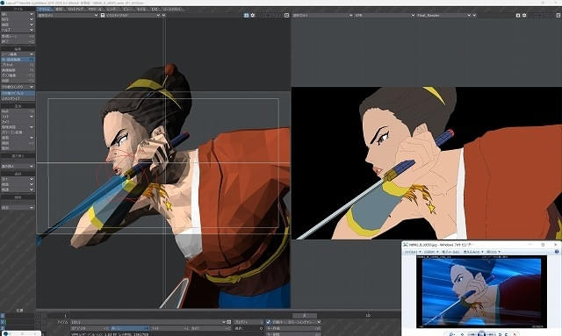Screen dimensions: 562x336
Task: Click the first white icon in the right viewport header
Action: pos(518,16)
